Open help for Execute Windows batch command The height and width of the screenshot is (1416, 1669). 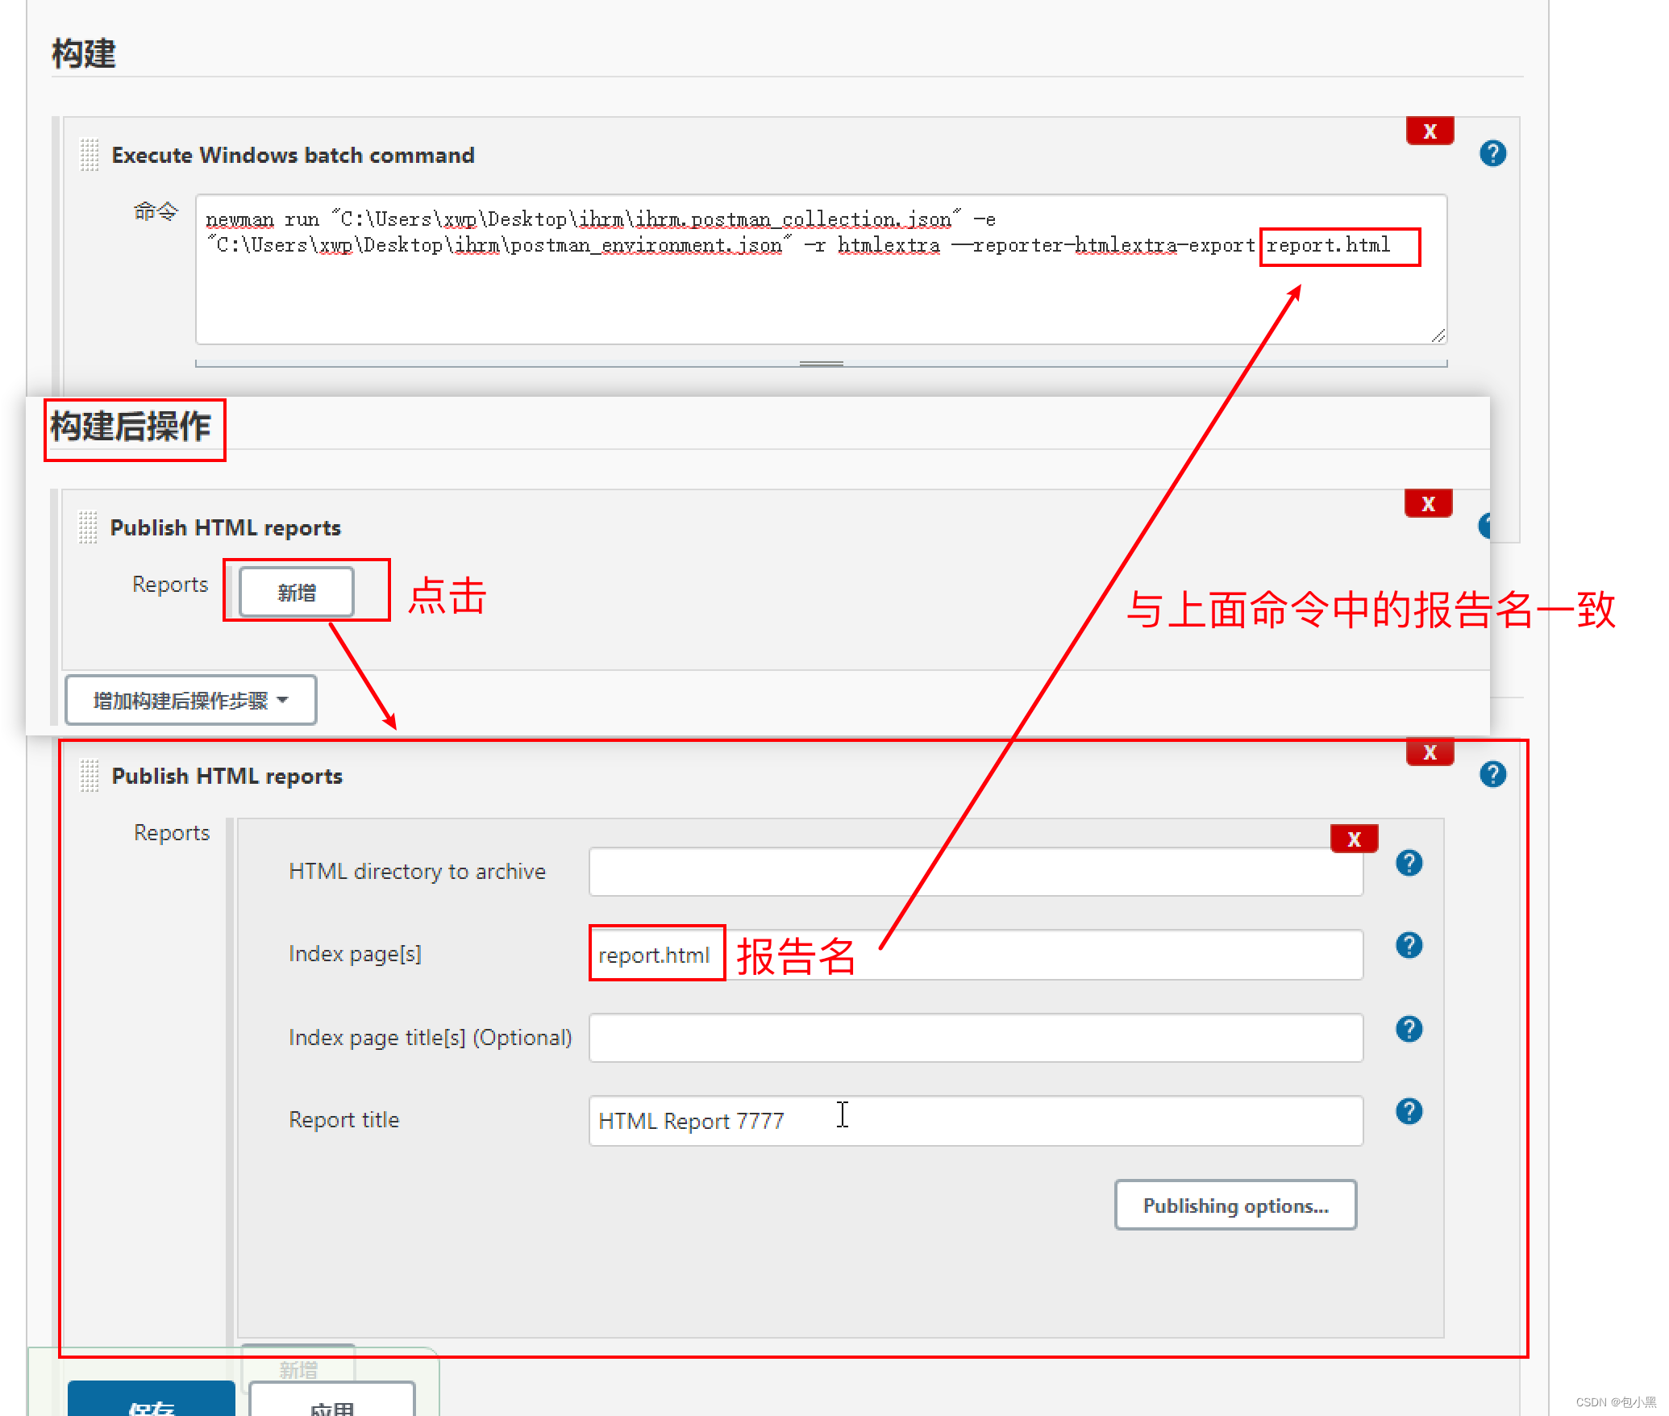click(x=1492, y=153)
